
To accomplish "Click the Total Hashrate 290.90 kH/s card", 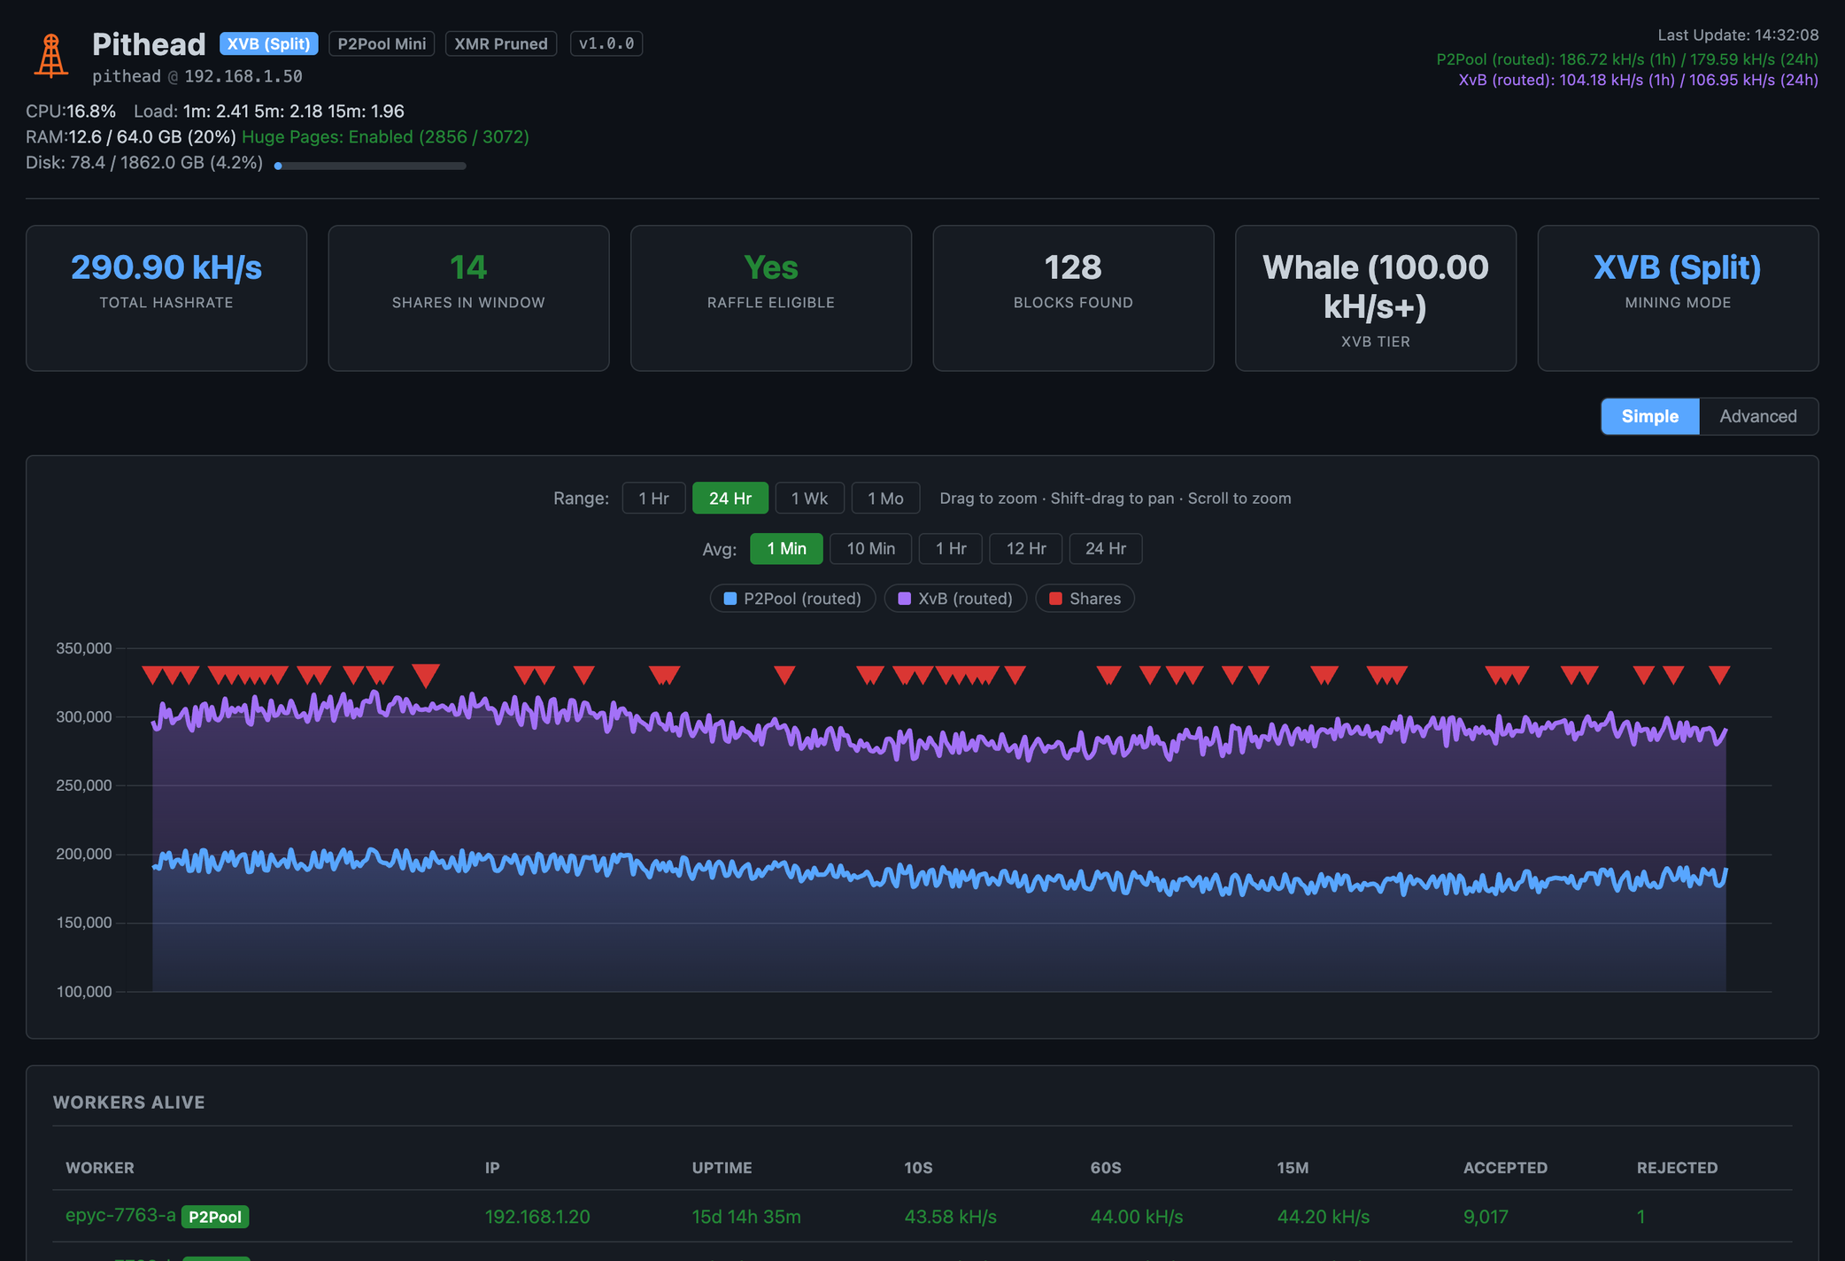I will (166, 298).
